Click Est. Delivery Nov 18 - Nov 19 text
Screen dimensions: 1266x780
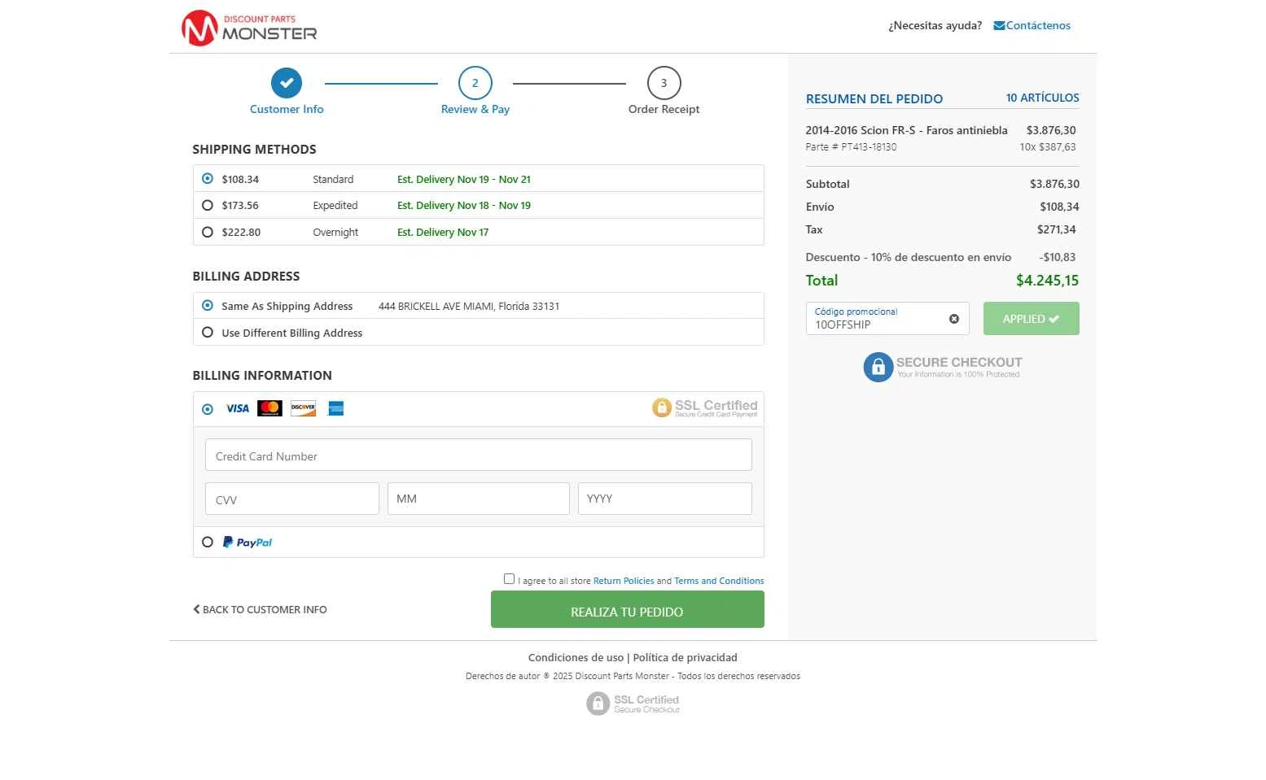(464, 206)
